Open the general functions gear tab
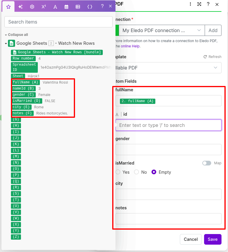The image size is (228, 252). click(32, 6)
